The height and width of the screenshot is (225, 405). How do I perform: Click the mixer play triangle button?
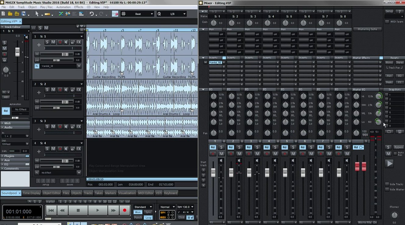coord(389,163)
